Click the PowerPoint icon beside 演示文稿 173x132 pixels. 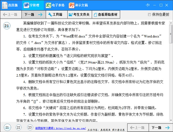72,5
